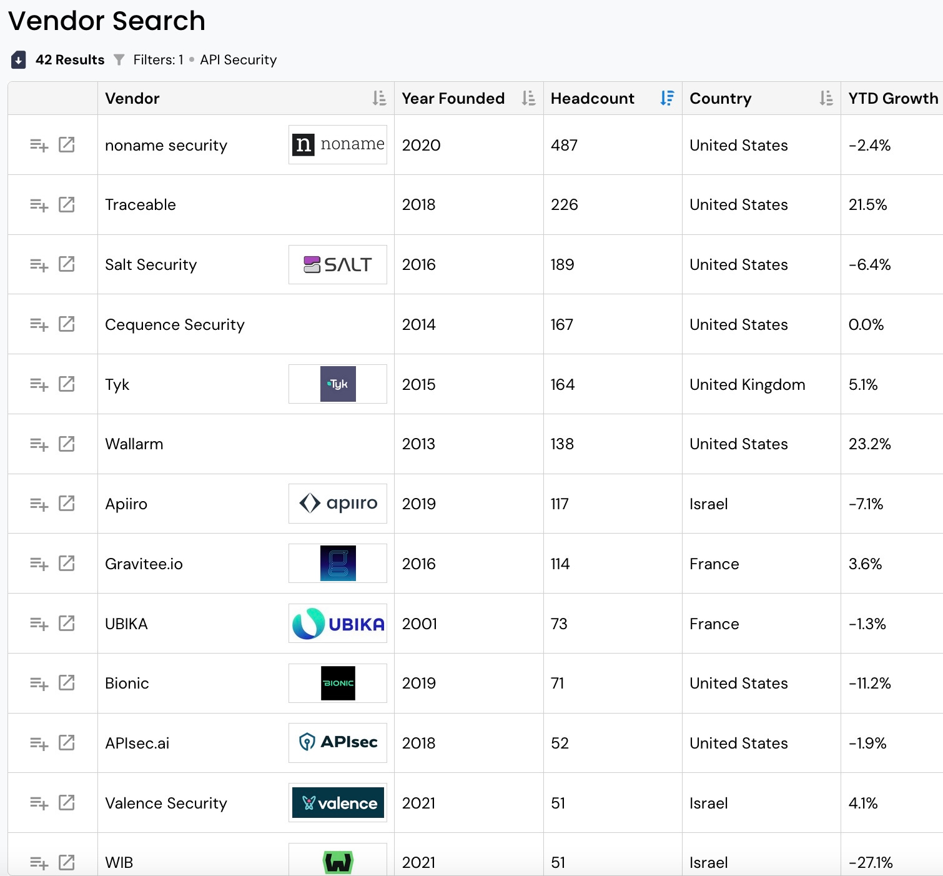Screen dimensions: 943x876
Task: Select year founded 2001 for UBIKA
Action: (x=420, y=624)
